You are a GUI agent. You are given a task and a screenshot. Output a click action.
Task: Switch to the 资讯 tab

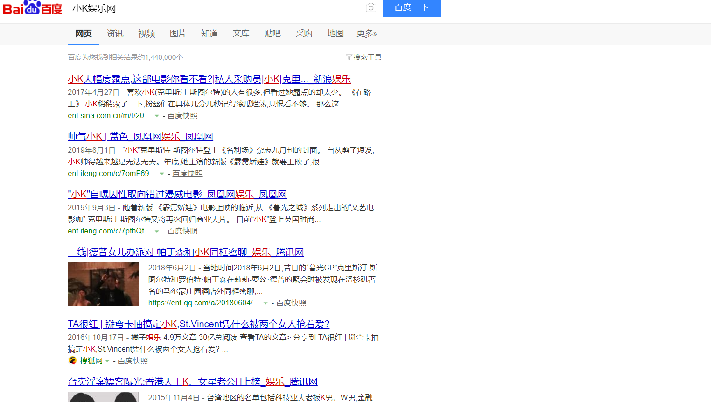tap(115, 34)
